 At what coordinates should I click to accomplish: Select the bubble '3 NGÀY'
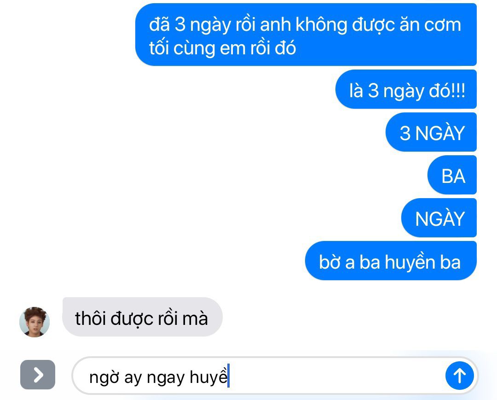tap(431, 132)
